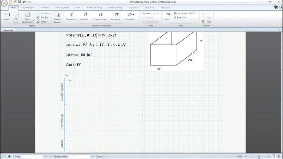Create a new worksheet from quick access

pyautogui.click(x=11, y=2)
